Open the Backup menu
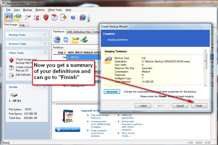The height and width of the screenshot is (145, 218). coord(28,10)
